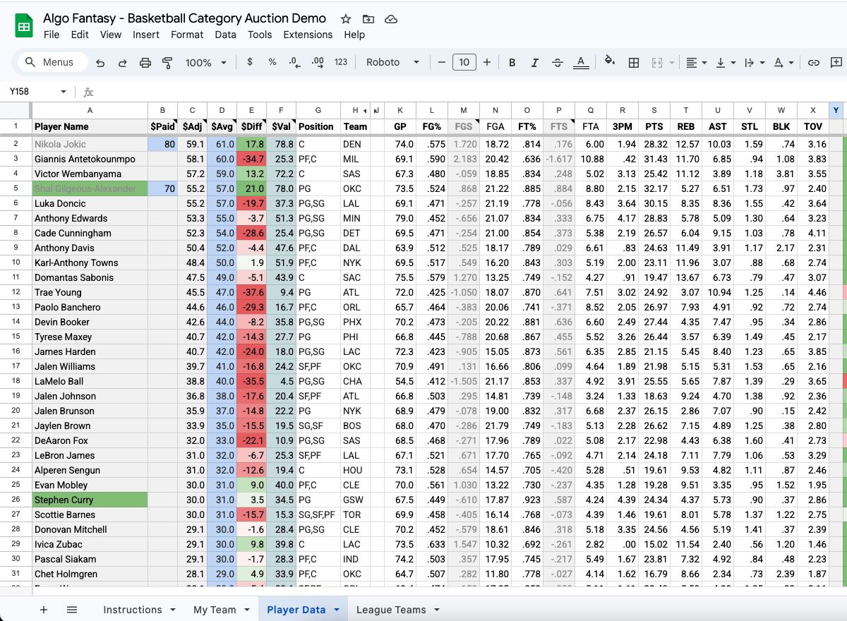Open the Extensions menu

(x=308, y=35)
